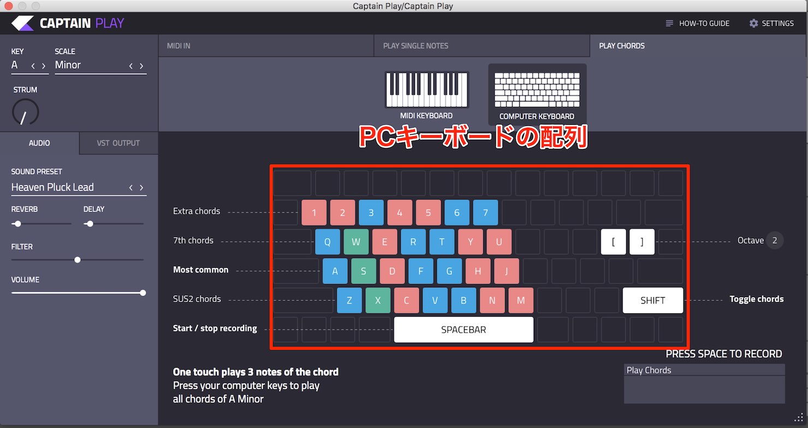Trigger the F chord key

(421, 271)
